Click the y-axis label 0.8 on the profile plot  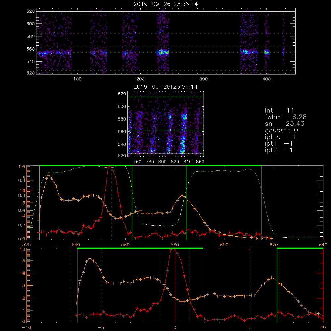[x=22, y=180]
